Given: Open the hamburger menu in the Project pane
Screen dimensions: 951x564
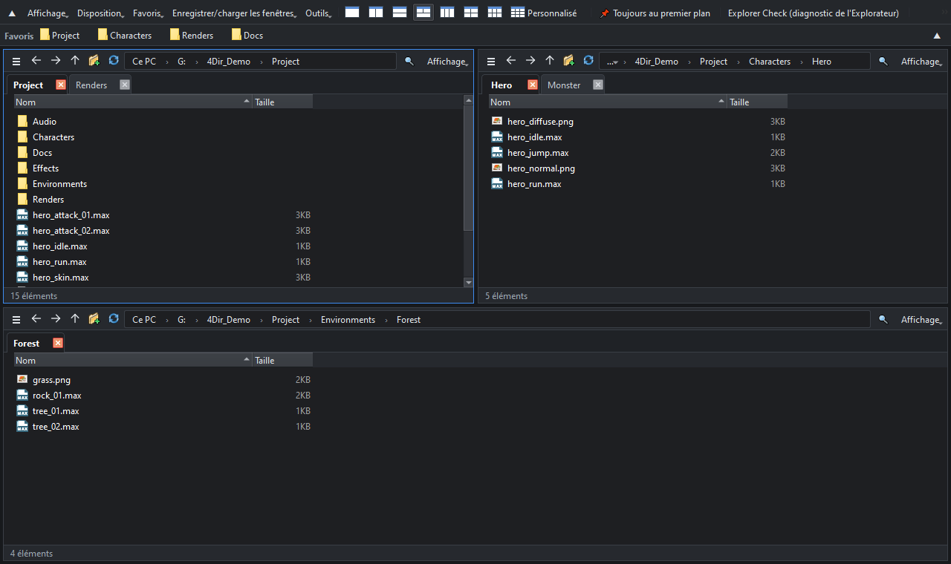Looking at the screenshot, I should [16, 61].
